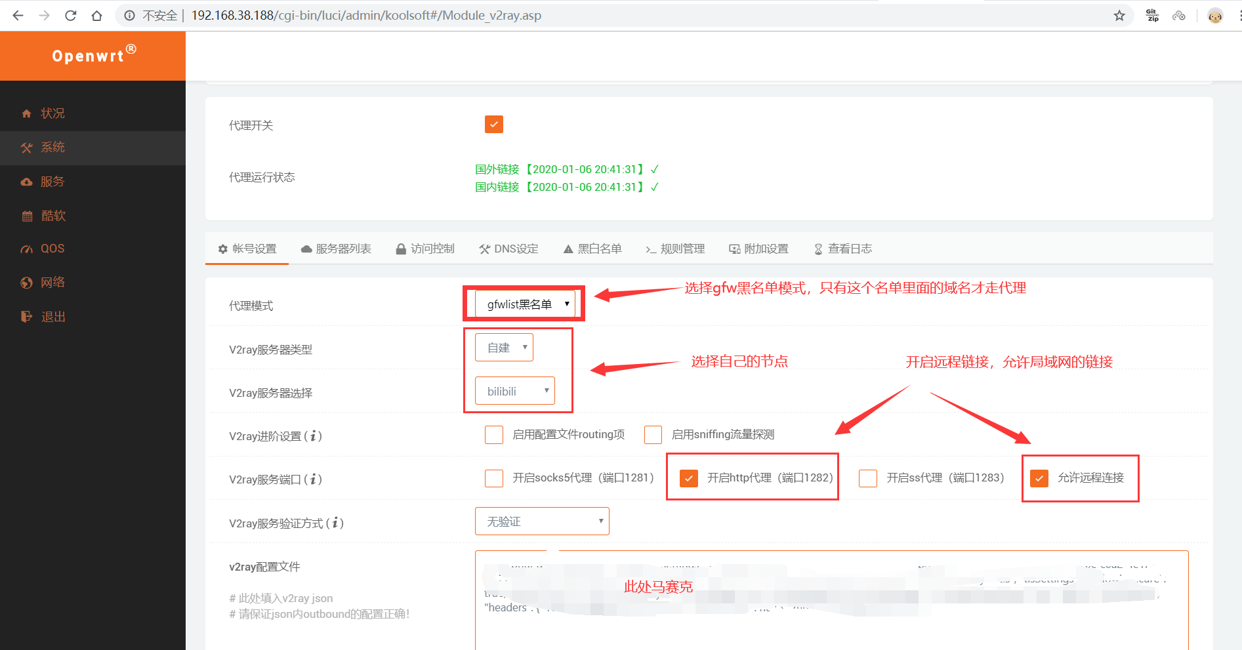Switch to the 帐号设置 tab

[x=247, y=249]
